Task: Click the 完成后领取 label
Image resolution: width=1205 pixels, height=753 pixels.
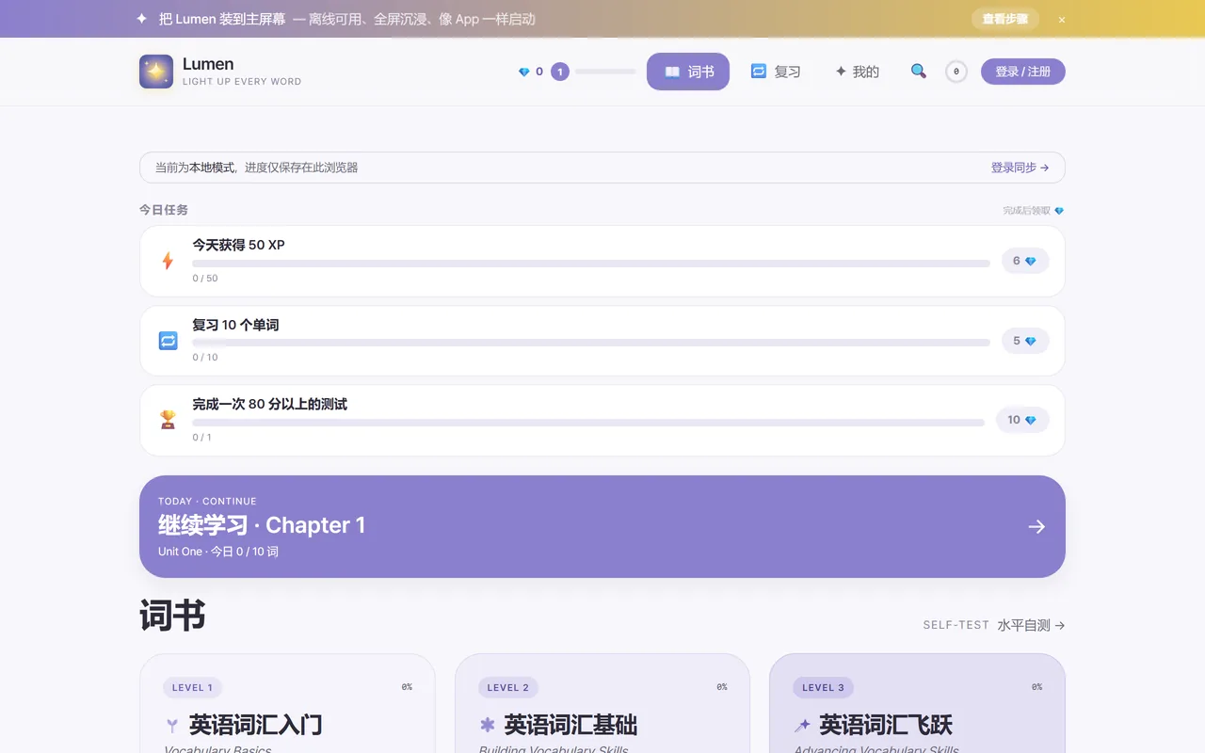Action: (x=1026, y=211)
